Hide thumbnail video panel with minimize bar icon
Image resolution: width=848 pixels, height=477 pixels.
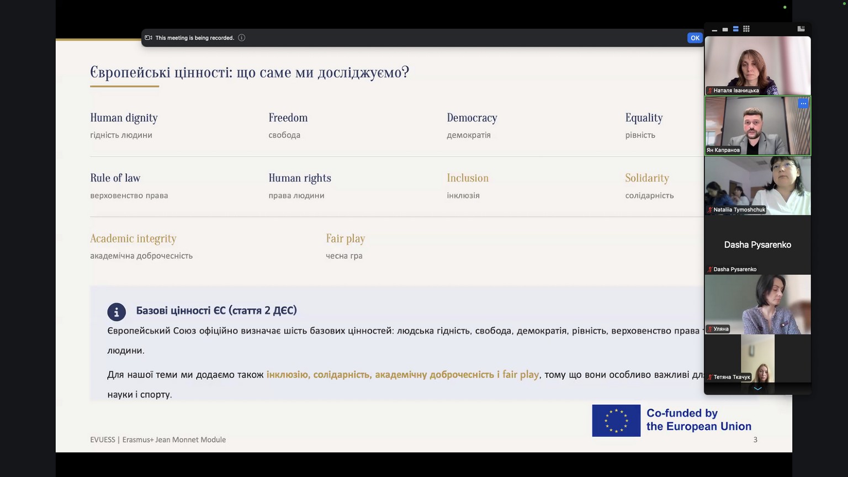714,29
